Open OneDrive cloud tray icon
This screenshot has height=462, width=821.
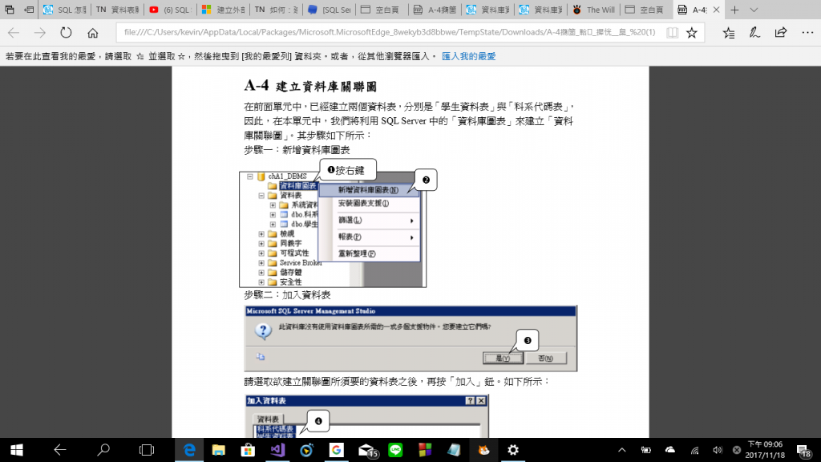pyautogui.click(x=670, y=450)
